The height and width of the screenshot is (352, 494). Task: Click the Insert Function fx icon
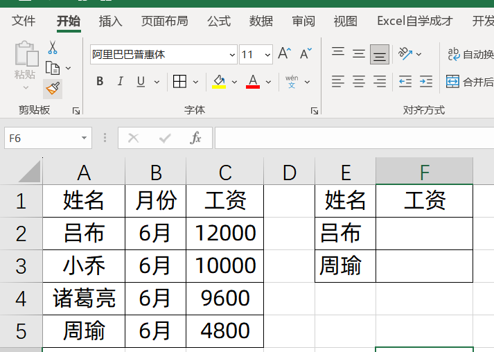[196, 138]
